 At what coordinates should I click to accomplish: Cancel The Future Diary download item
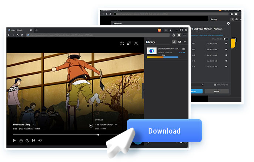coord(184,49)
